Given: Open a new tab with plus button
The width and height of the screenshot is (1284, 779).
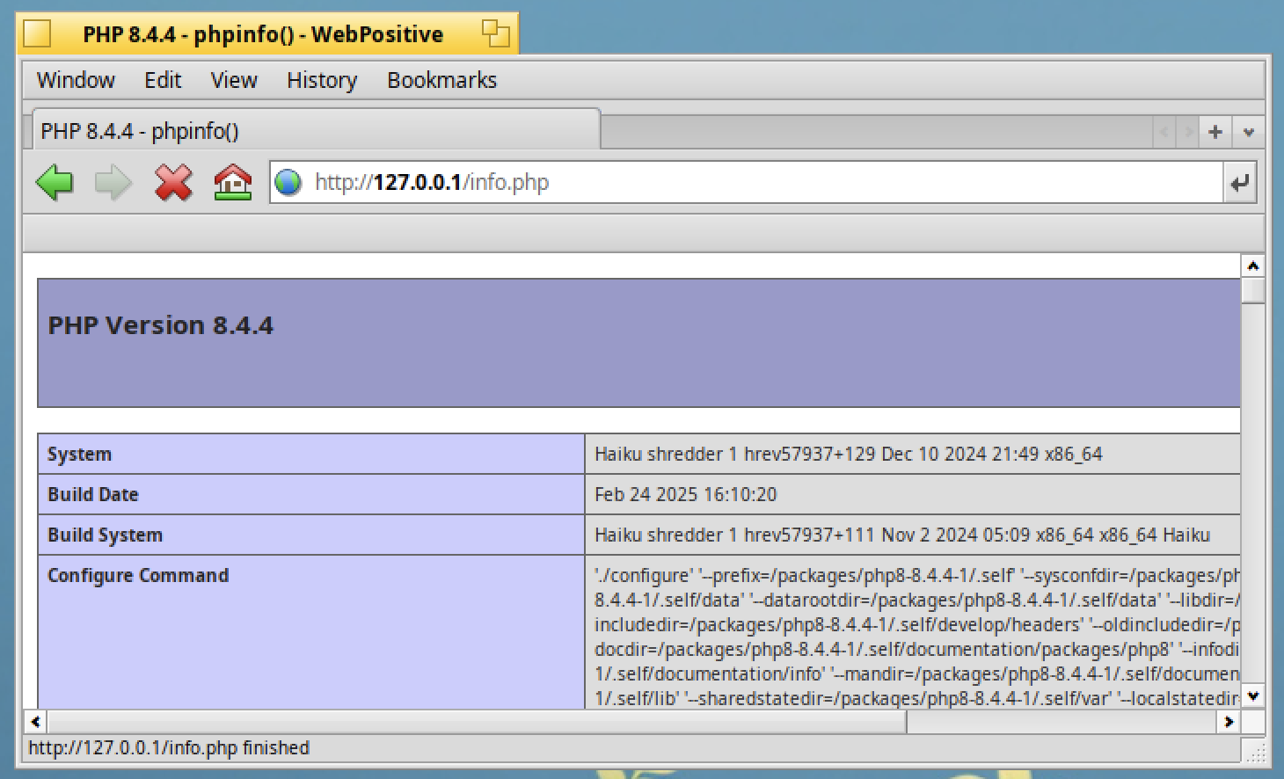Looking at the screenshot, I should 1215,132.
